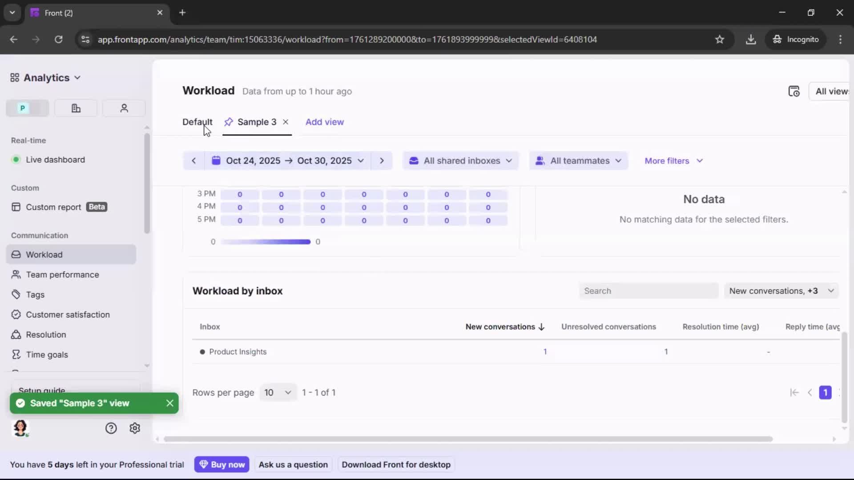The image size is (854, 480).
Task: Switch to company-level analytics (building icon)
Action: click(x=76, y=108)
